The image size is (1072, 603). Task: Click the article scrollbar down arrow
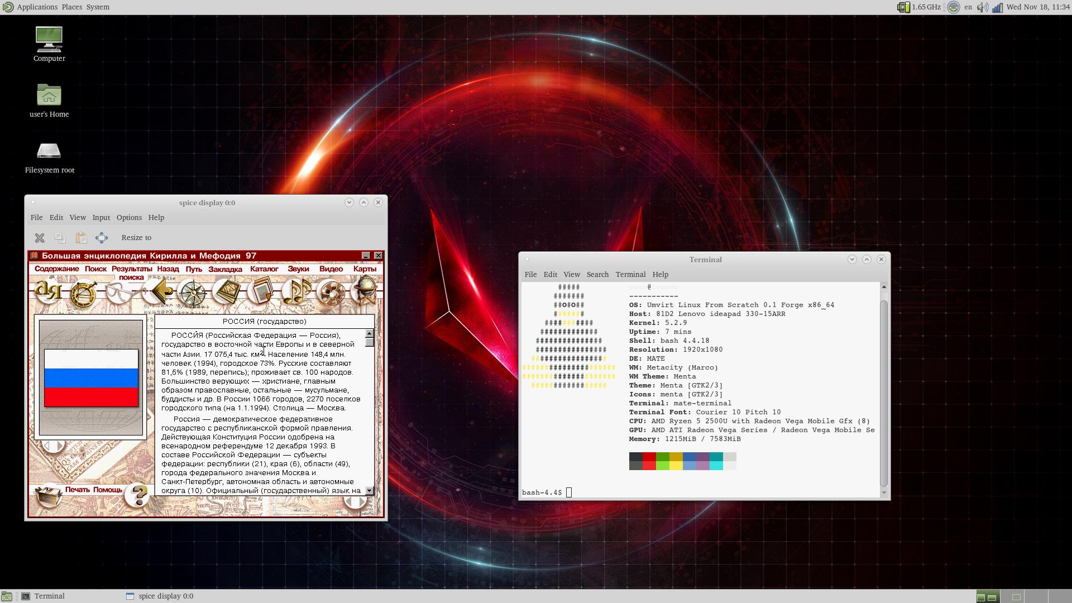pos(369,491)
